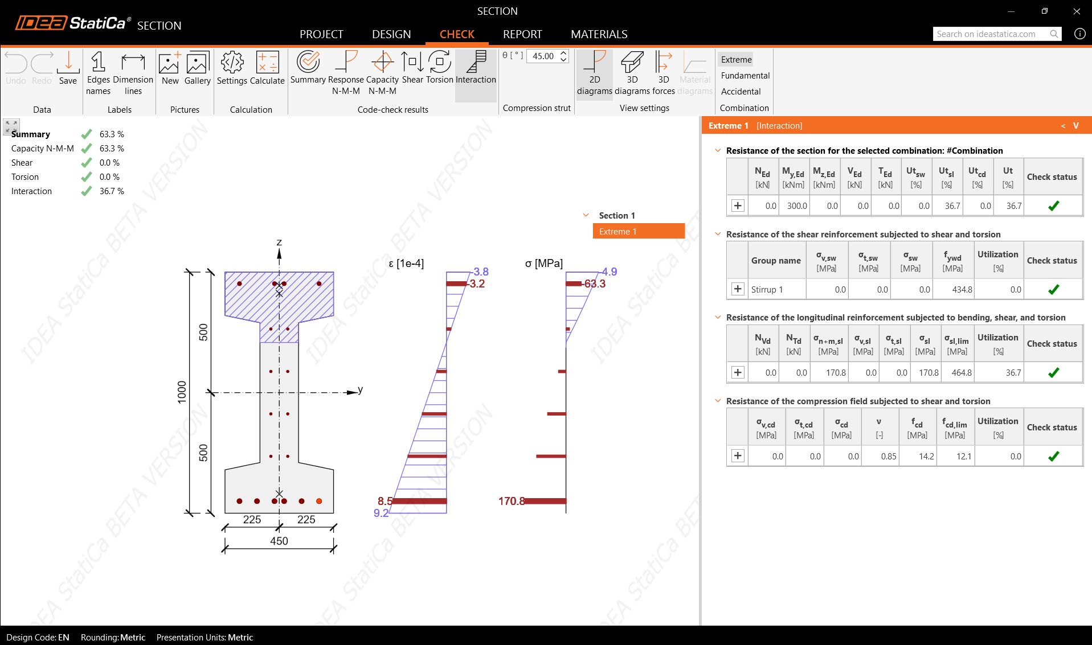
Task: Toggle 3D diagrams view
Action: (x=632, y=73)
